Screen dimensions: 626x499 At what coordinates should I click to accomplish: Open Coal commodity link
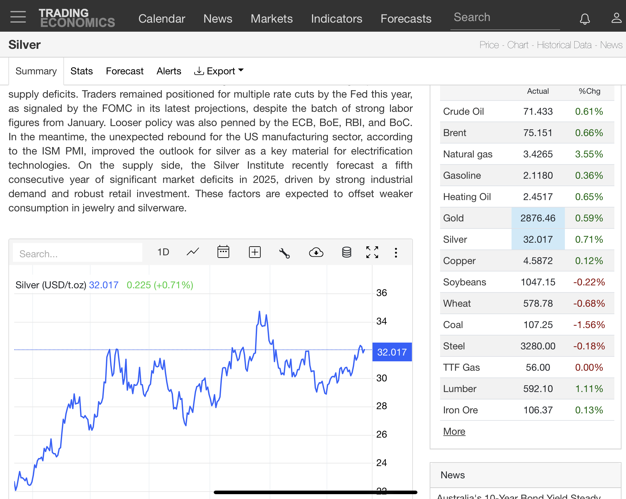(x=453, y=325)
